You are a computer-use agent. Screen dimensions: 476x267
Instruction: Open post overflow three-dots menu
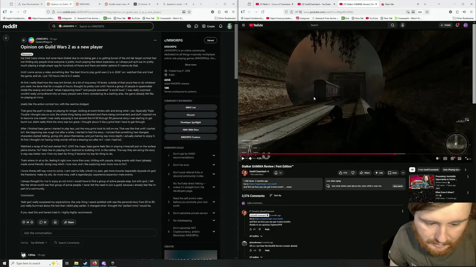point(155,40)
